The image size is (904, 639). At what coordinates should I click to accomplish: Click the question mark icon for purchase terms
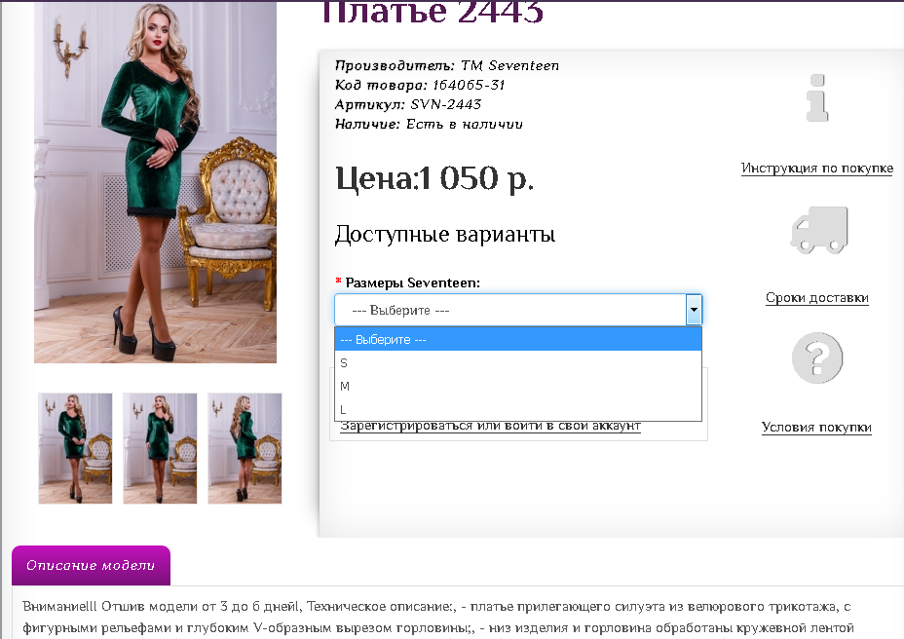click(816, 358)
